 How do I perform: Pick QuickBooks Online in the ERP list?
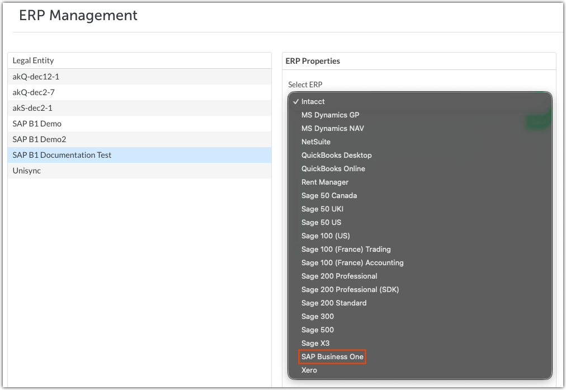coord(420,168)
